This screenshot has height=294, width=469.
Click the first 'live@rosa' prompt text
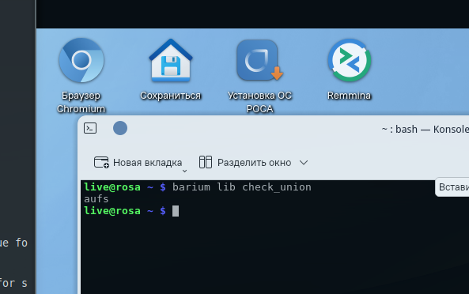(112, 187)
